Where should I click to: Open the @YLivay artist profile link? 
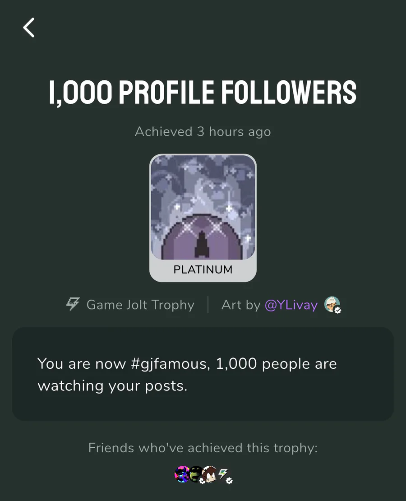[291, 305]
